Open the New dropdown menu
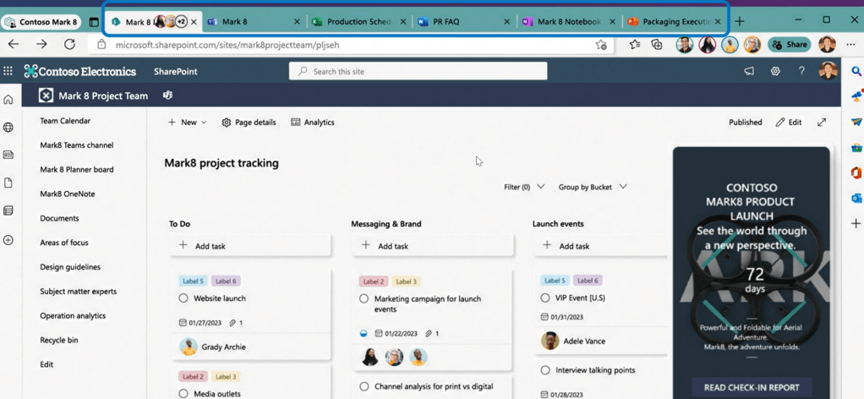Screen dimensions: 864x399 [x=187, y=123]
